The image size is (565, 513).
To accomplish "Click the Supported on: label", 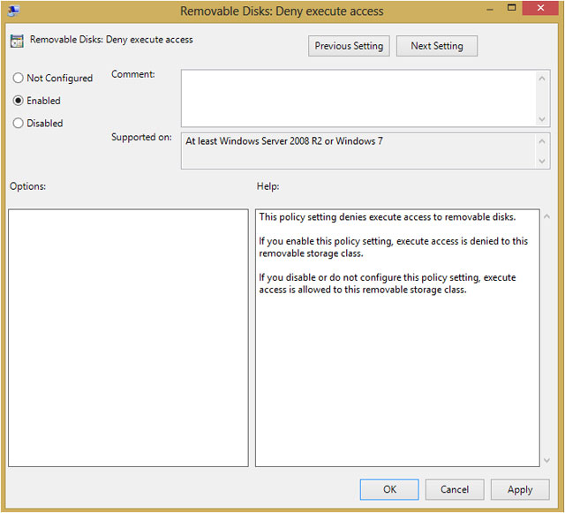I will pos(141,137).
